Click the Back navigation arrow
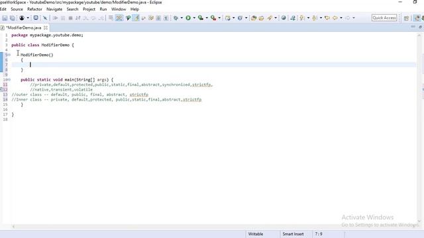424x238 pixels. point(335,18)
